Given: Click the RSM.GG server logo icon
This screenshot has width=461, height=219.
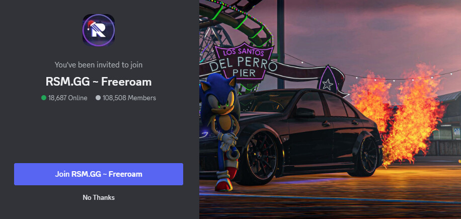Looking at the screenshot, I should (99, 30).
